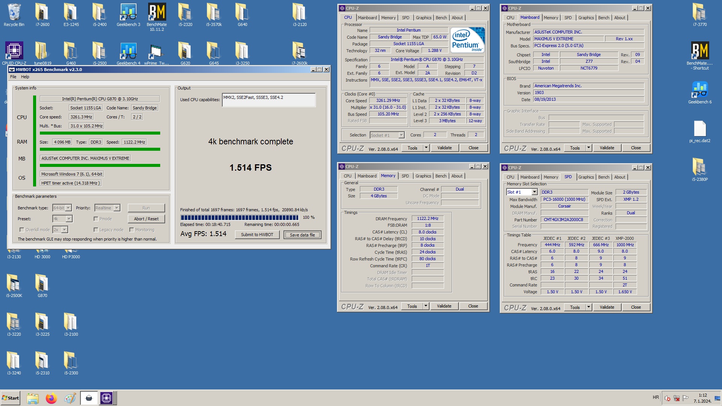Click Validate in CPU-Z CPU window
722x406 pixels.
(444, 148)
